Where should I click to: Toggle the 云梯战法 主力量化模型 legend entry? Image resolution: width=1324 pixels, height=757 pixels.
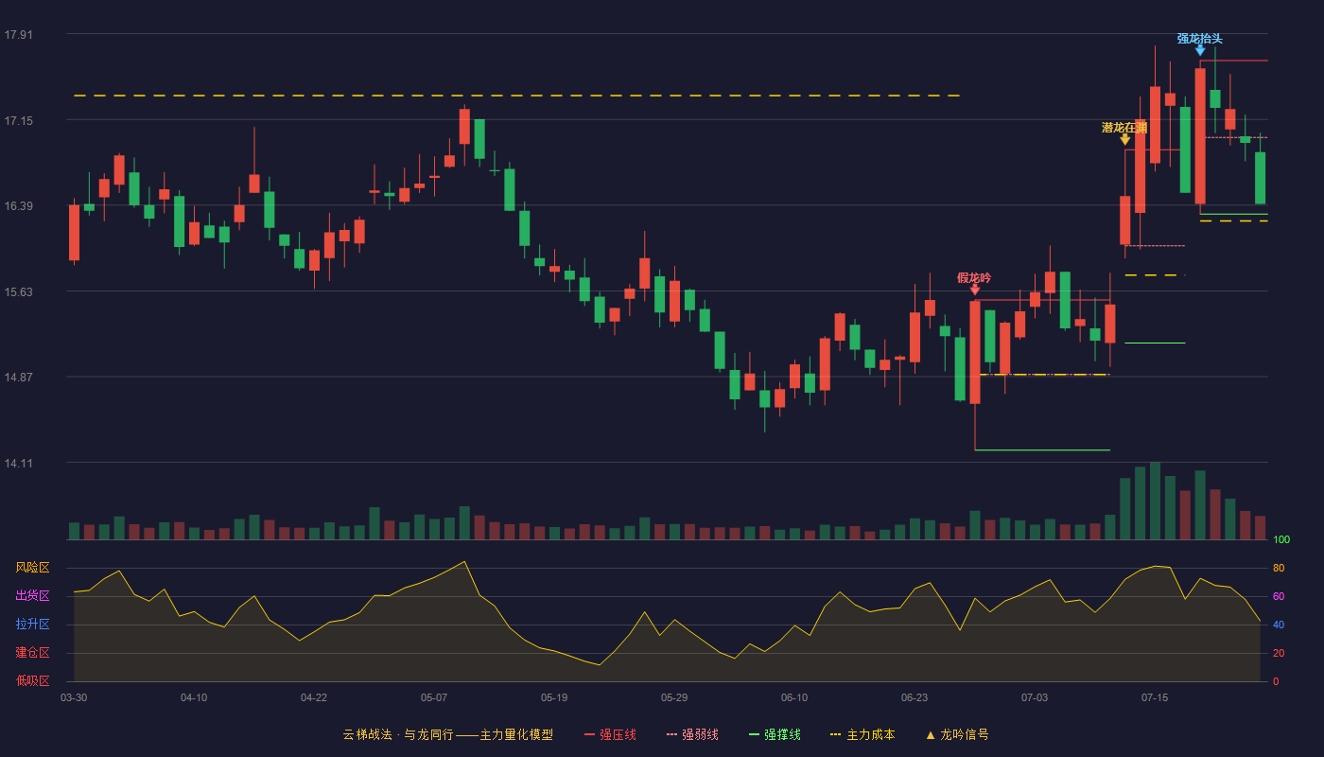[x=447, y=734]
